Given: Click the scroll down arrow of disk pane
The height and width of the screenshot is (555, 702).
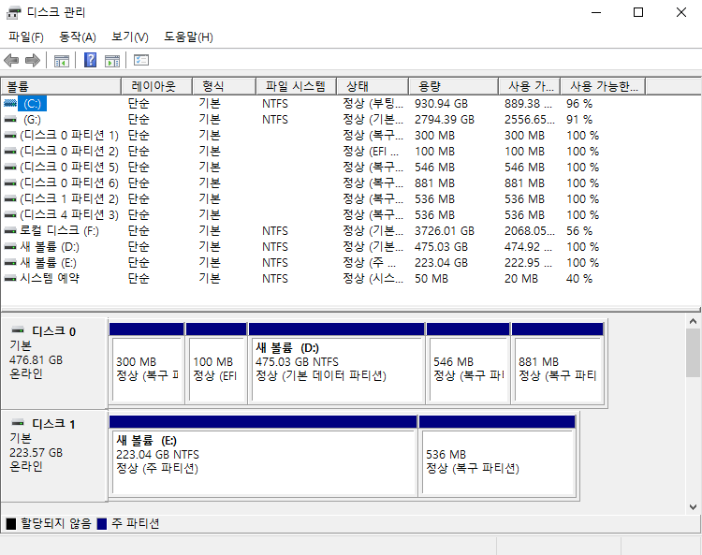Looking at the screenshot, I should (x=693, y=506).
